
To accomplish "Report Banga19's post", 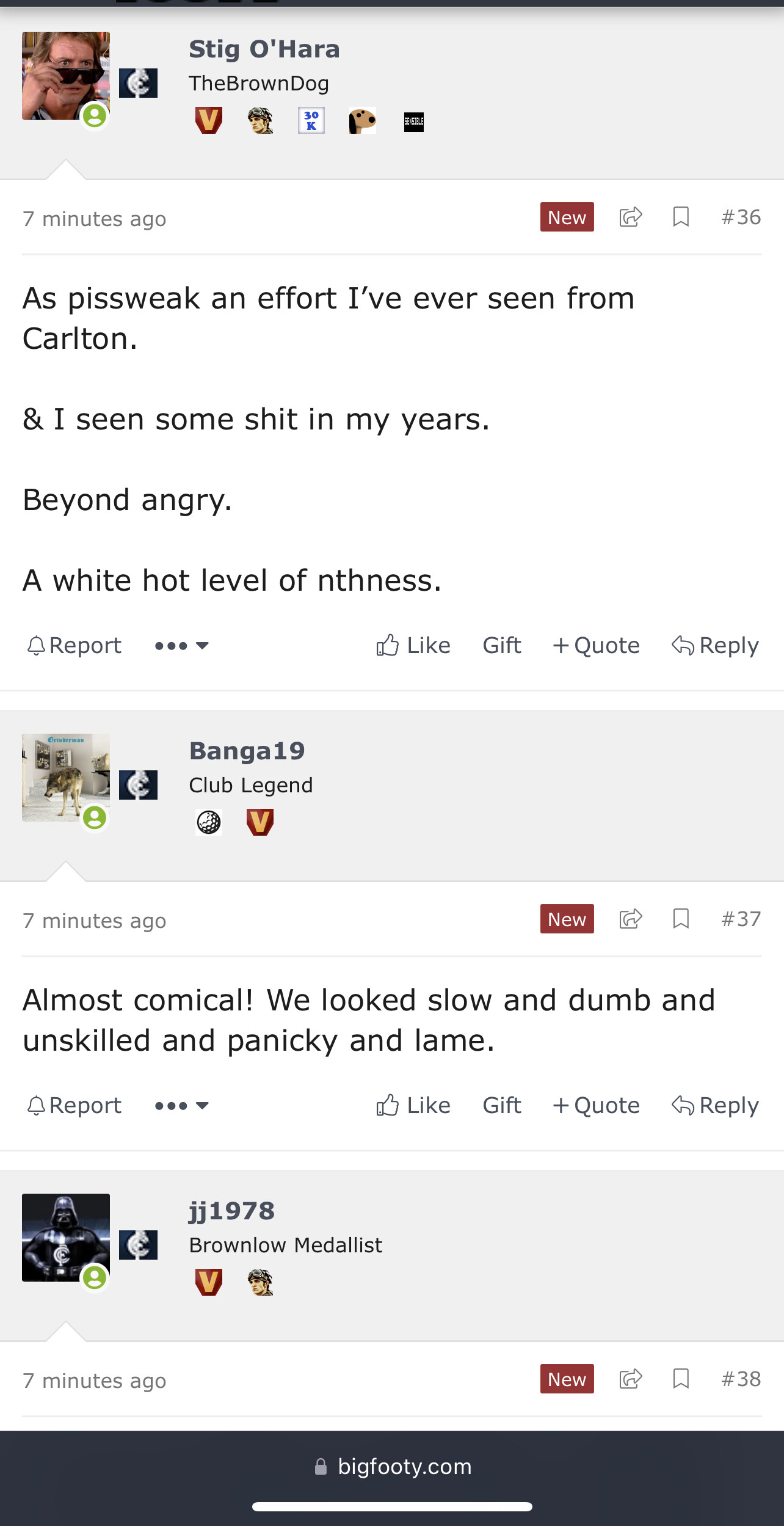I will [x=74, y=1106].
